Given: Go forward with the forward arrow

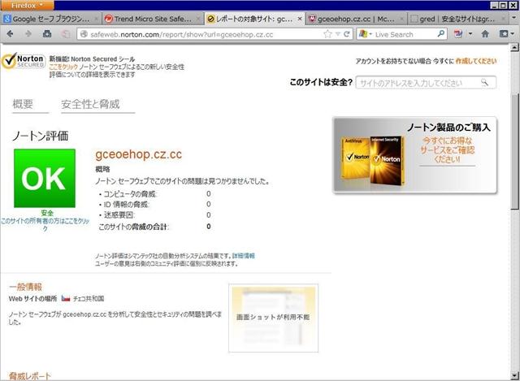Looking at the screenshot, I should click(28, 34).
